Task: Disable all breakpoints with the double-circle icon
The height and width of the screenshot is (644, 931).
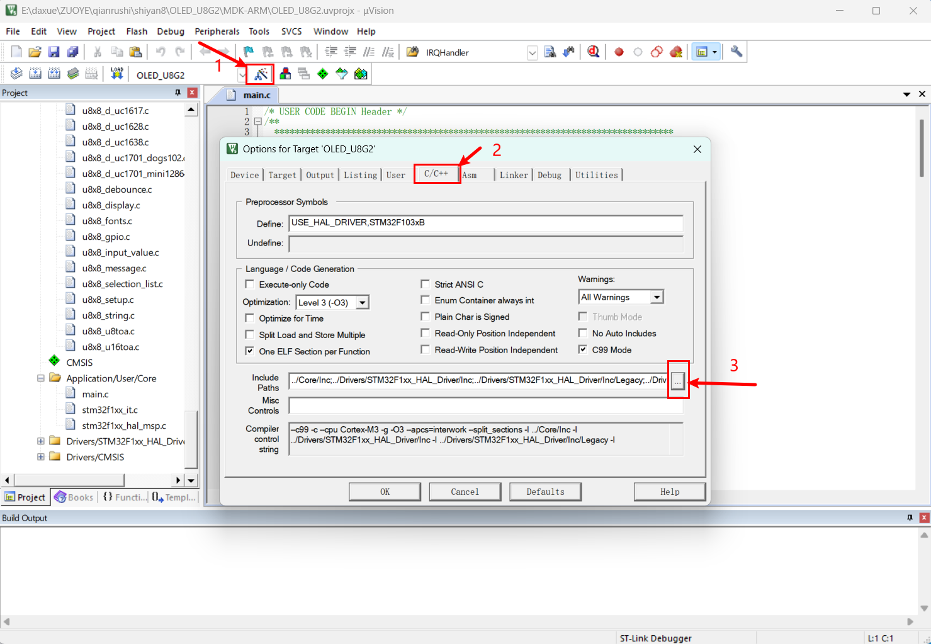Action: click(x=657, y=52)
